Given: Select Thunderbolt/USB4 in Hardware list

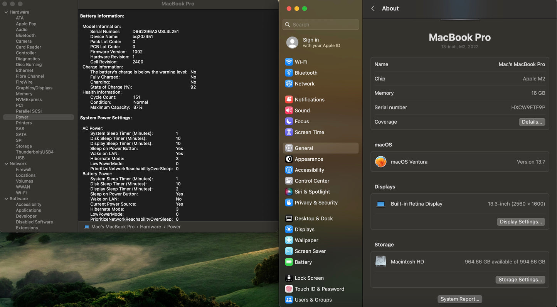Looking at the screenshot, I should click(35, 152).
